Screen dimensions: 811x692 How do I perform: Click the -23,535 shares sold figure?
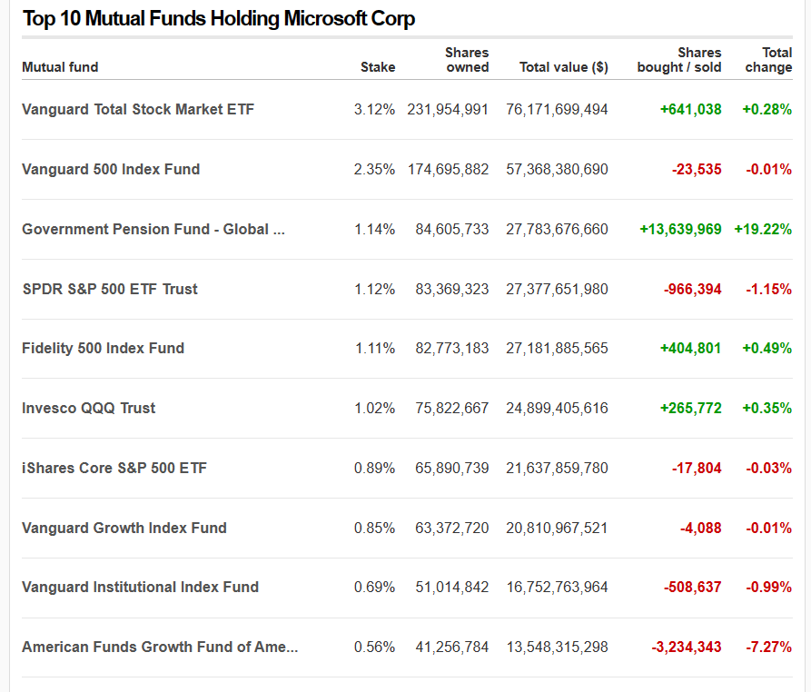[x=697, y=170]
